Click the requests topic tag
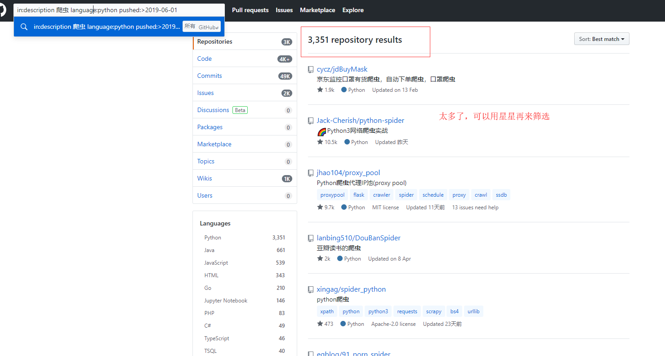665x356 pixels. [x=407, y=311]
